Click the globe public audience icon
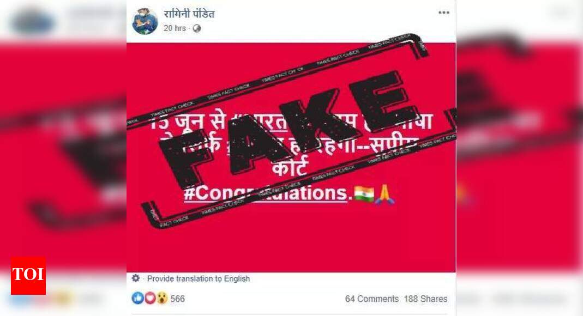The width and height of the screenshot is (583, 316). [x=197, y=28]
